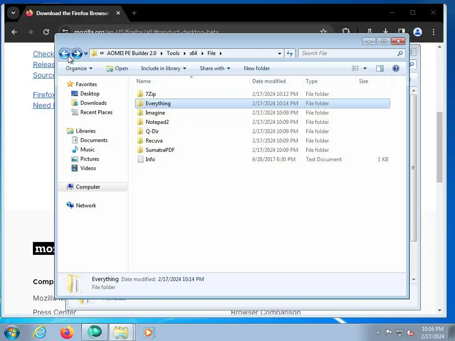This screenshot has height=341, width=455.
Task: Open a new browser tab
Action: 134,13
